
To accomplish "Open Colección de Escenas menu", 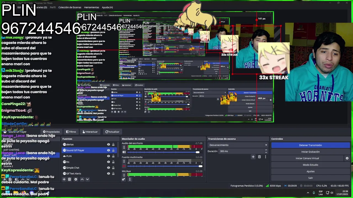I will (70, 7).
